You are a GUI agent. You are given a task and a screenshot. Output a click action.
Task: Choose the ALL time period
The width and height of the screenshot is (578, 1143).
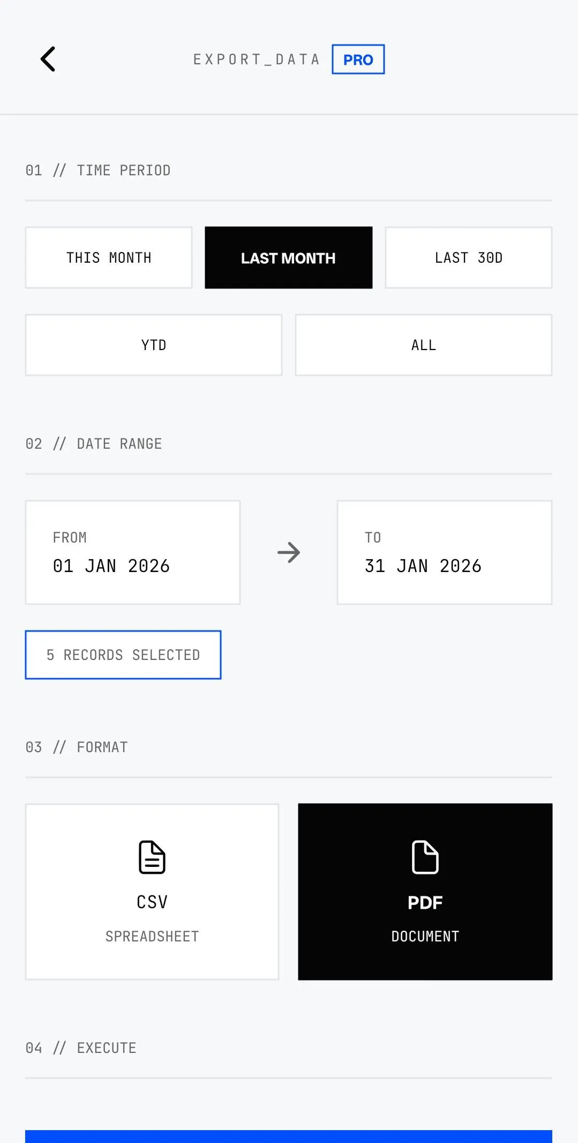click(x=423, y=345)
